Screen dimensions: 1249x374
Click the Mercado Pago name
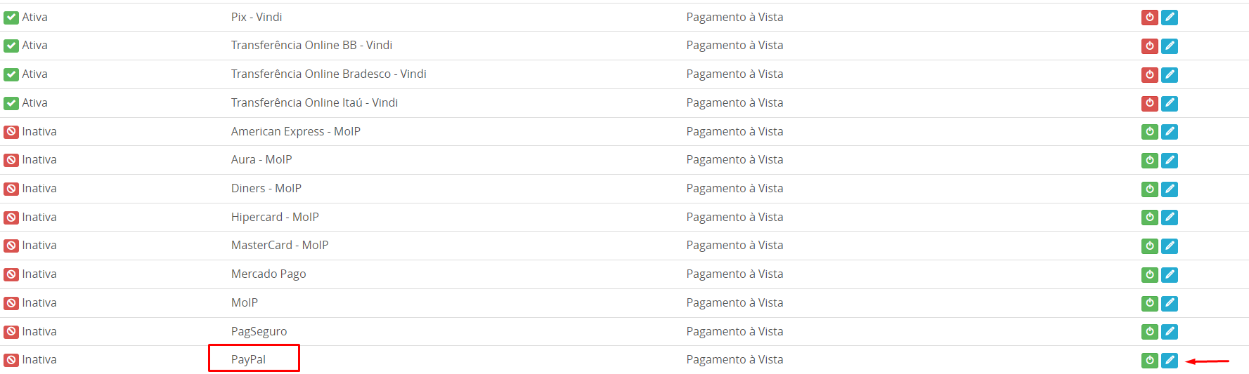pos(268,274)
